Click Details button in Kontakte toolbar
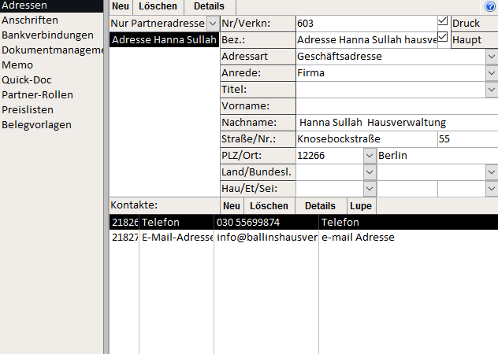This screenshot has height=354, width=498. click(x=320, y=206)
